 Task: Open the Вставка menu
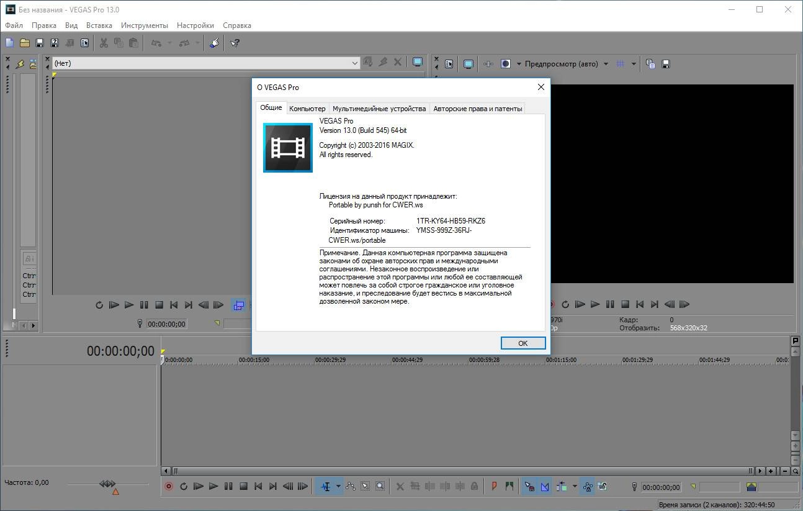(99, 25)
